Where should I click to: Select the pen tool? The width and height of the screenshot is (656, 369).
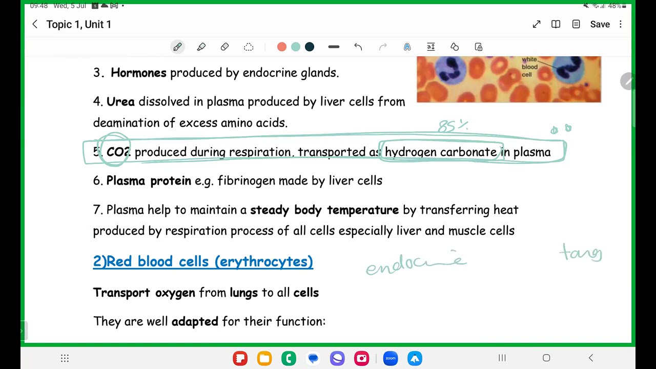click(x=177, y=47)
